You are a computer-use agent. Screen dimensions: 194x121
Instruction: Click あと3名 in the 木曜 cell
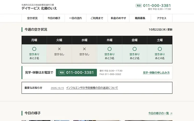[x=109, y=58]
